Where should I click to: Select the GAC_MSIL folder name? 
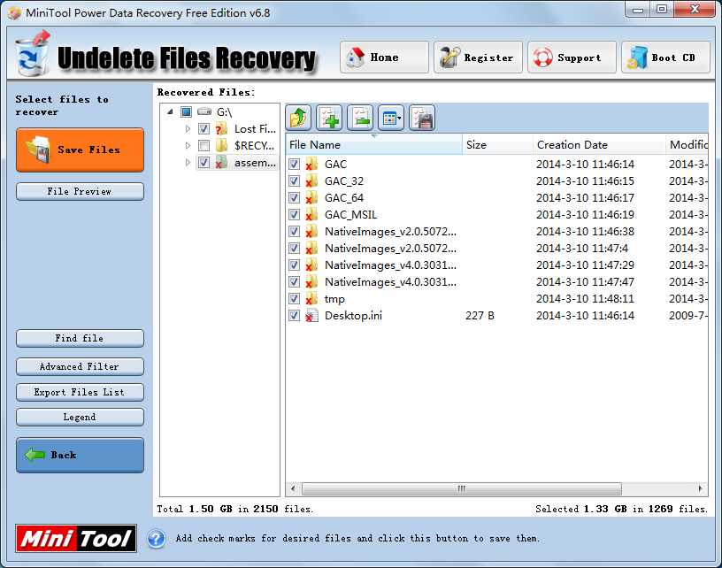click(350, 215)
